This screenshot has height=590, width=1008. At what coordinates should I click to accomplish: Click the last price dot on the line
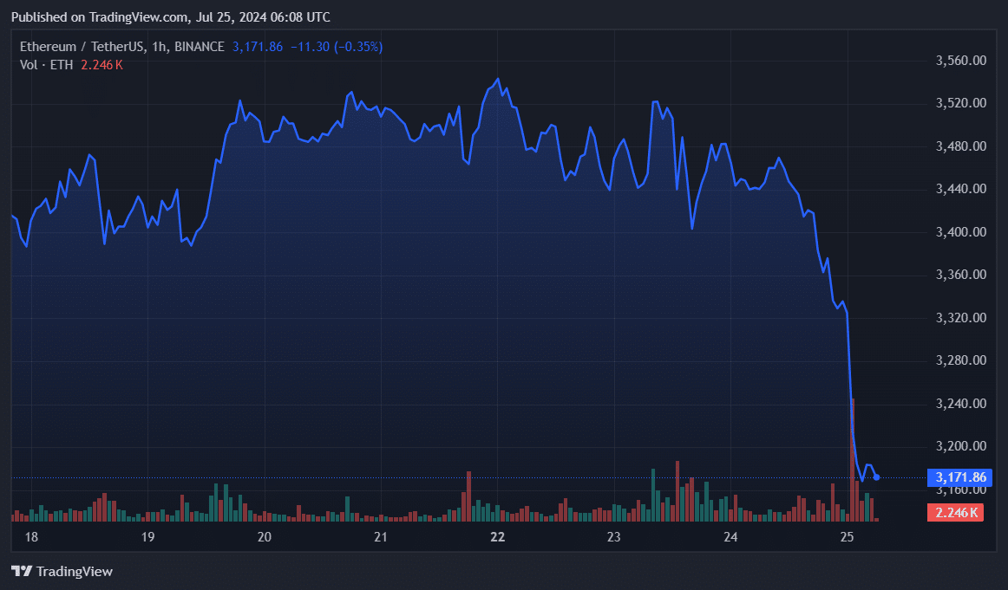pos(876,477)
